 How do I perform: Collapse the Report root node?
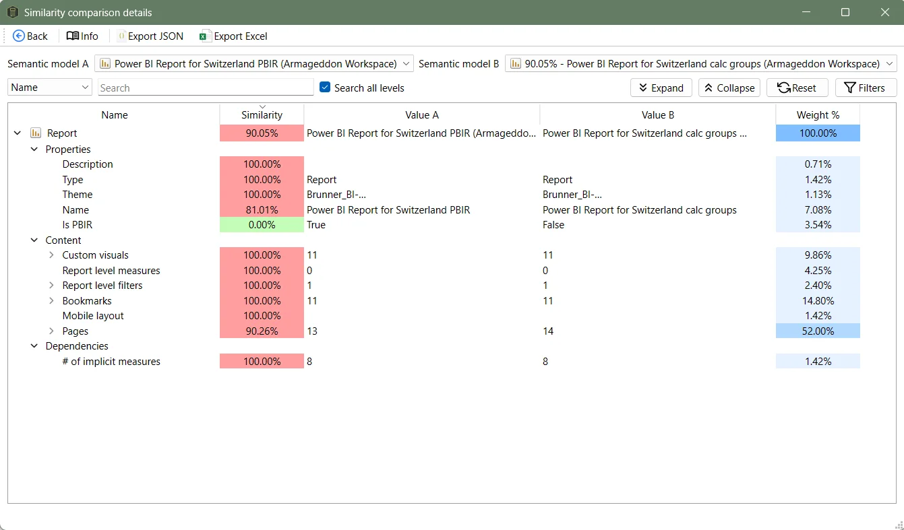coord(18,133)
